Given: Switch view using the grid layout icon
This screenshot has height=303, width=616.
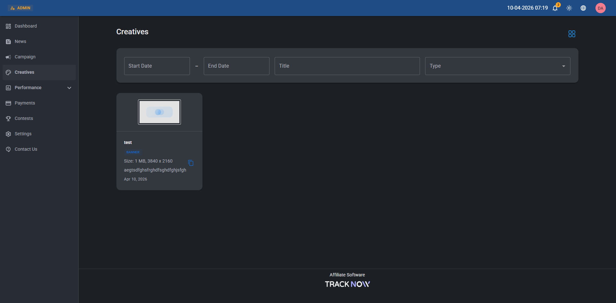Looking at the screenshot, I should point(572,34).
